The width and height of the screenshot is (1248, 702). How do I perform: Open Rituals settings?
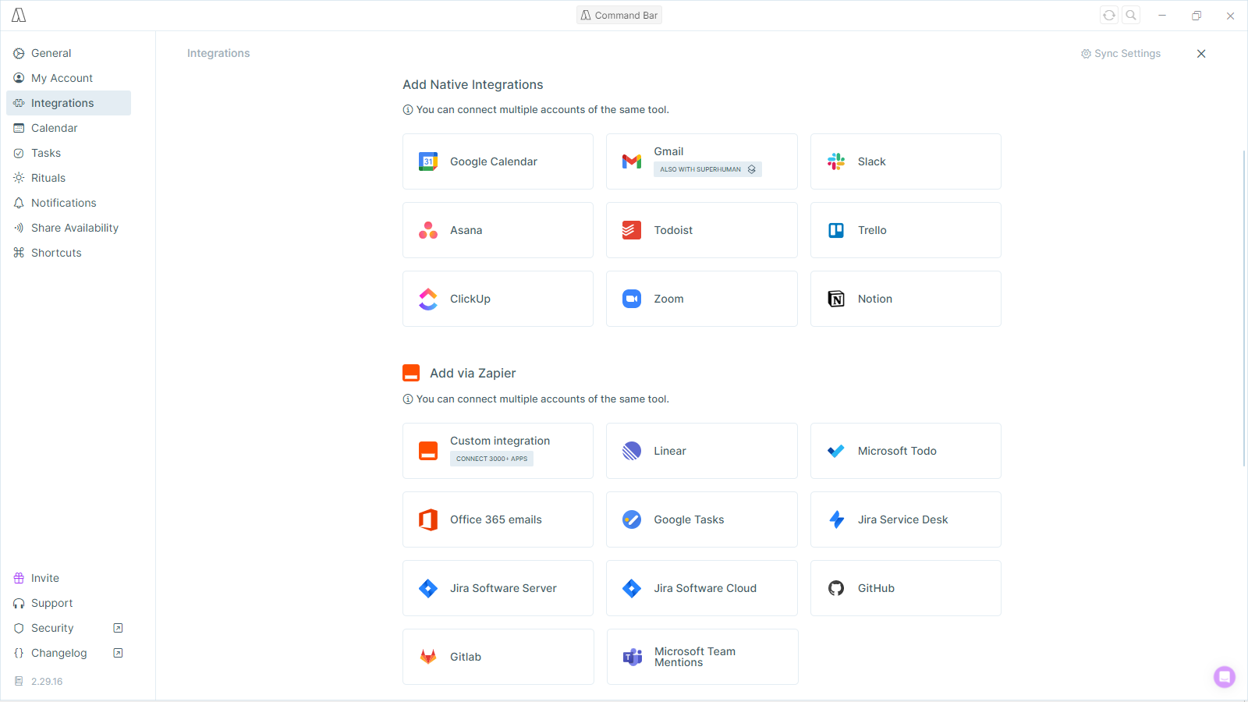click(69, 178)
